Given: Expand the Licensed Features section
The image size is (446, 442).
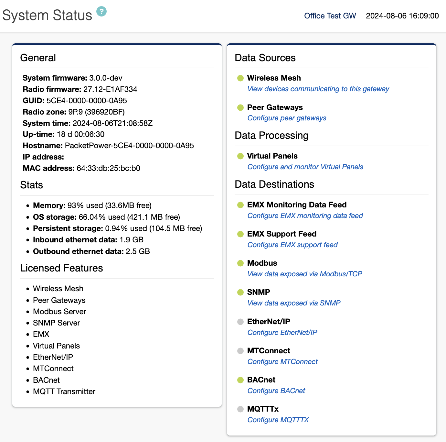Looking at the screenshot, I should pyautogui.click(x=61, y=268).
